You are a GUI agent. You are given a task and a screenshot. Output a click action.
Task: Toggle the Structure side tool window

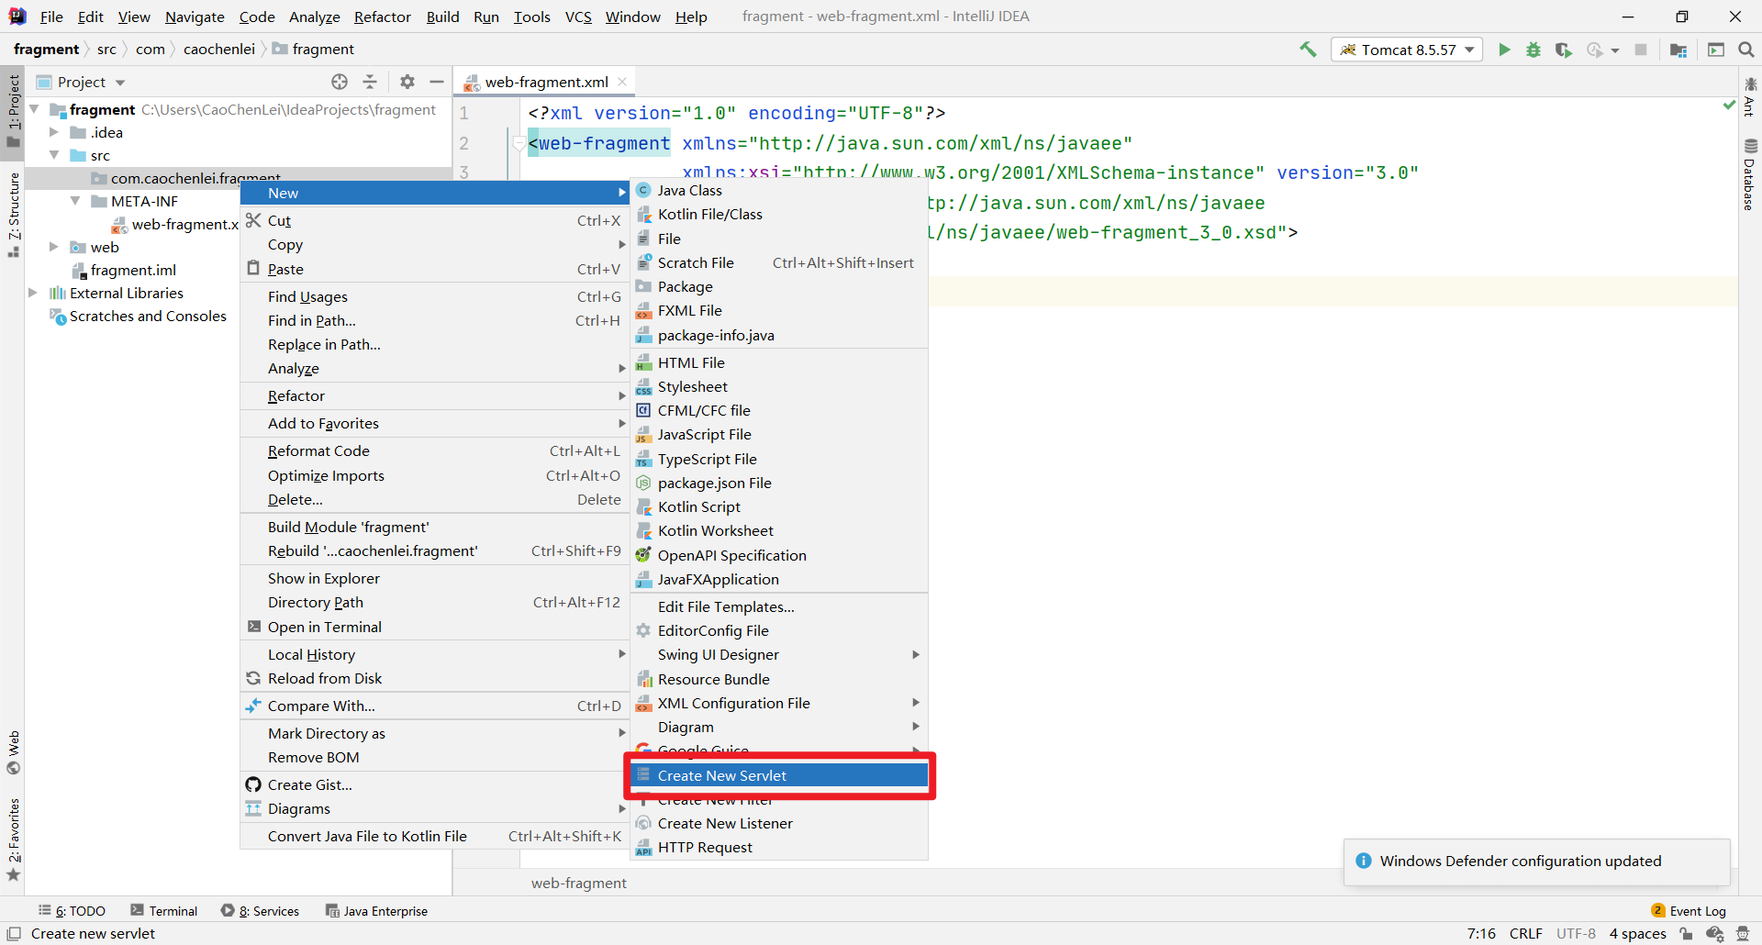click(x=13, y=214)
